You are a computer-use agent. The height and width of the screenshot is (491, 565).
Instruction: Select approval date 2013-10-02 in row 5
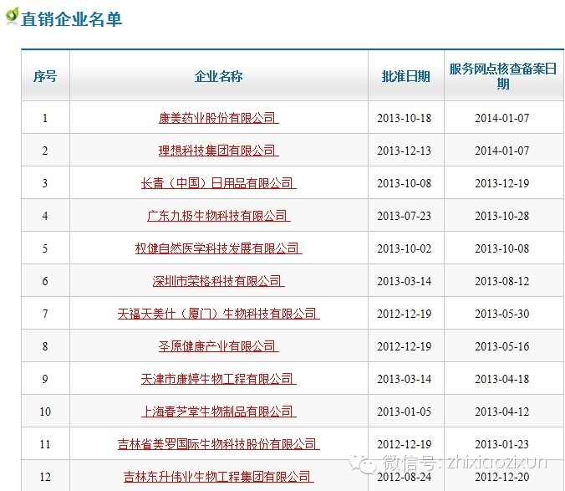click(405, 248)
